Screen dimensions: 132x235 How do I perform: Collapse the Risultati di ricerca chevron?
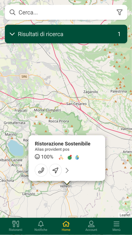coord(12,34)
